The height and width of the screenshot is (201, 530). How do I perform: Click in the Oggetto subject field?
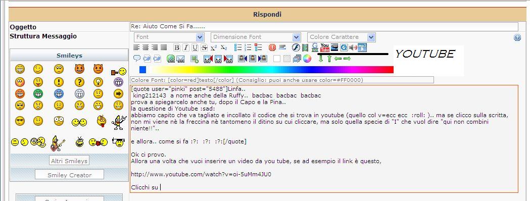click(324, 27)
